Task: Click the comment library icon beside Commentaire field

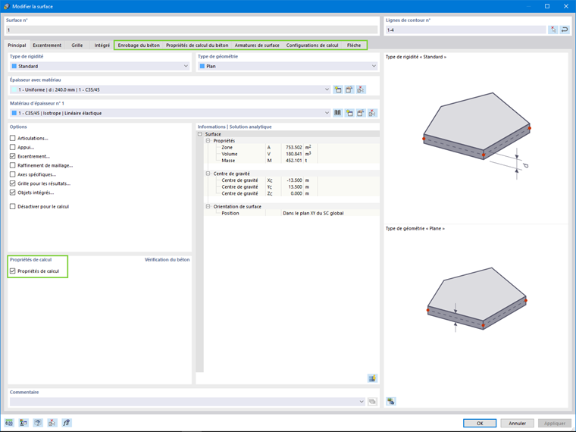Action: (x=372, y=402)
